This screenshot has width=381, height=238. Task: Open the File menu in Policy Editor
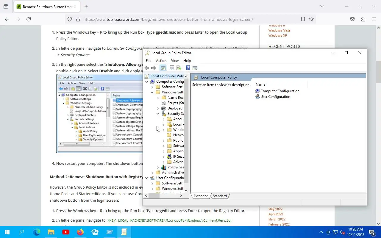click(149, 60)
